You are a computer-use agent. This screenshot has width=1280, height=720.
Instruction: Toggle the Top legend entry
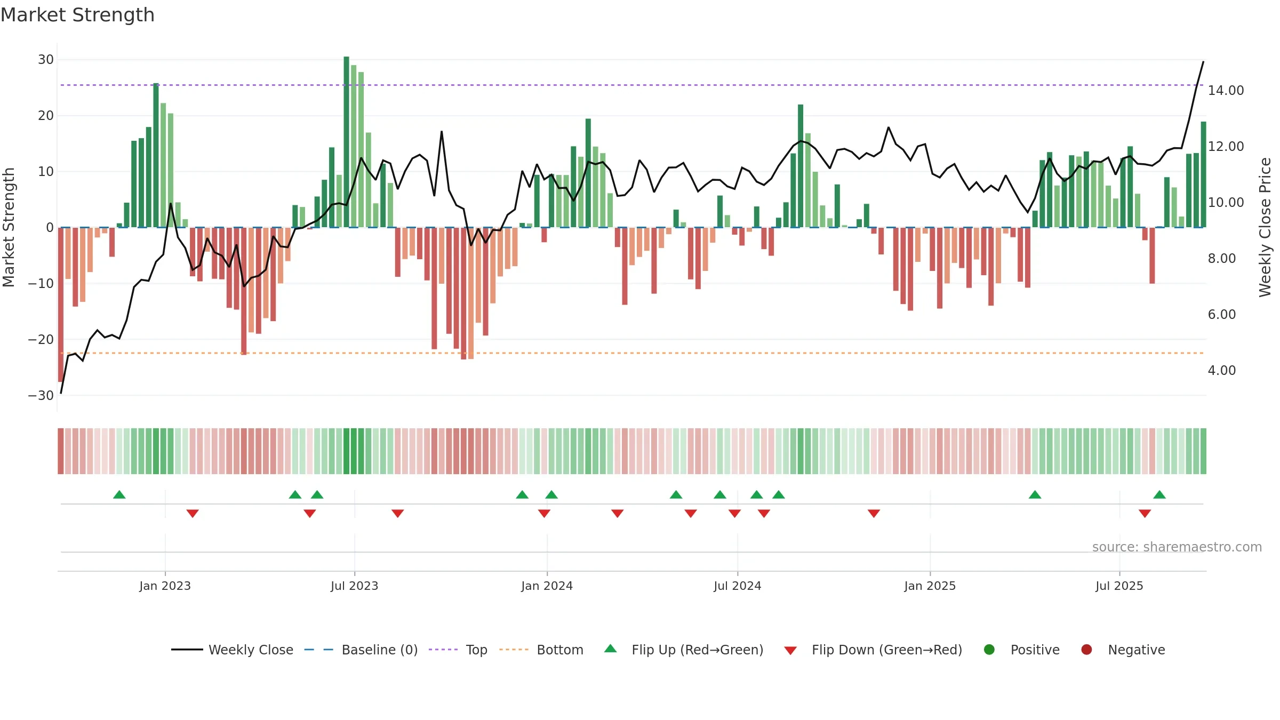click(458, 650)
